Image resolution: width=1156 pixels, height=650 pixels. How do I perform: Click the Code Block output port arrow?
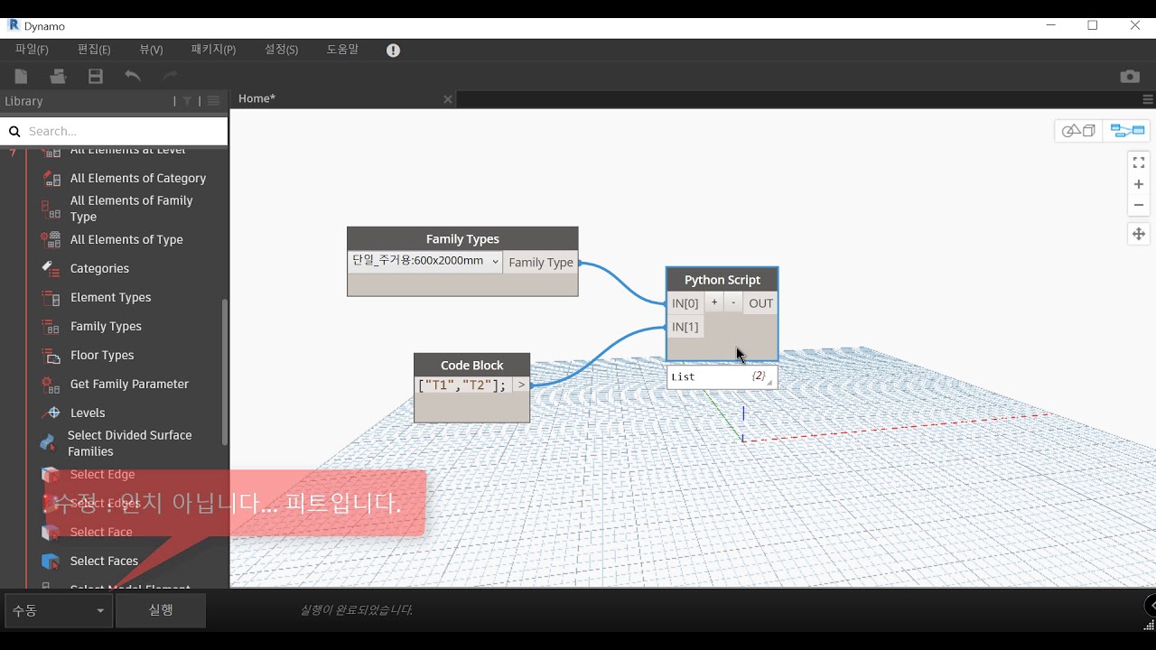(521, 385)
